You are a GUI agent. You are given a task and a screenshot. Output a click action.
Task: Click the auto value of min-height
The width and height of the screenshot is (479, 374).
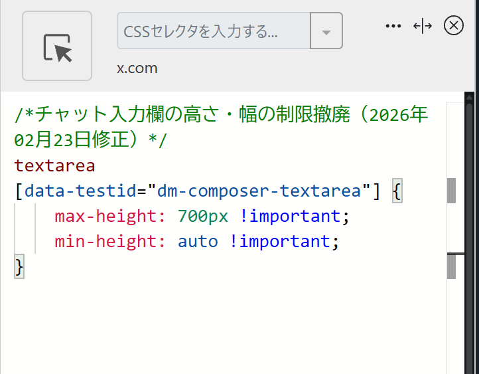point(198,241)
